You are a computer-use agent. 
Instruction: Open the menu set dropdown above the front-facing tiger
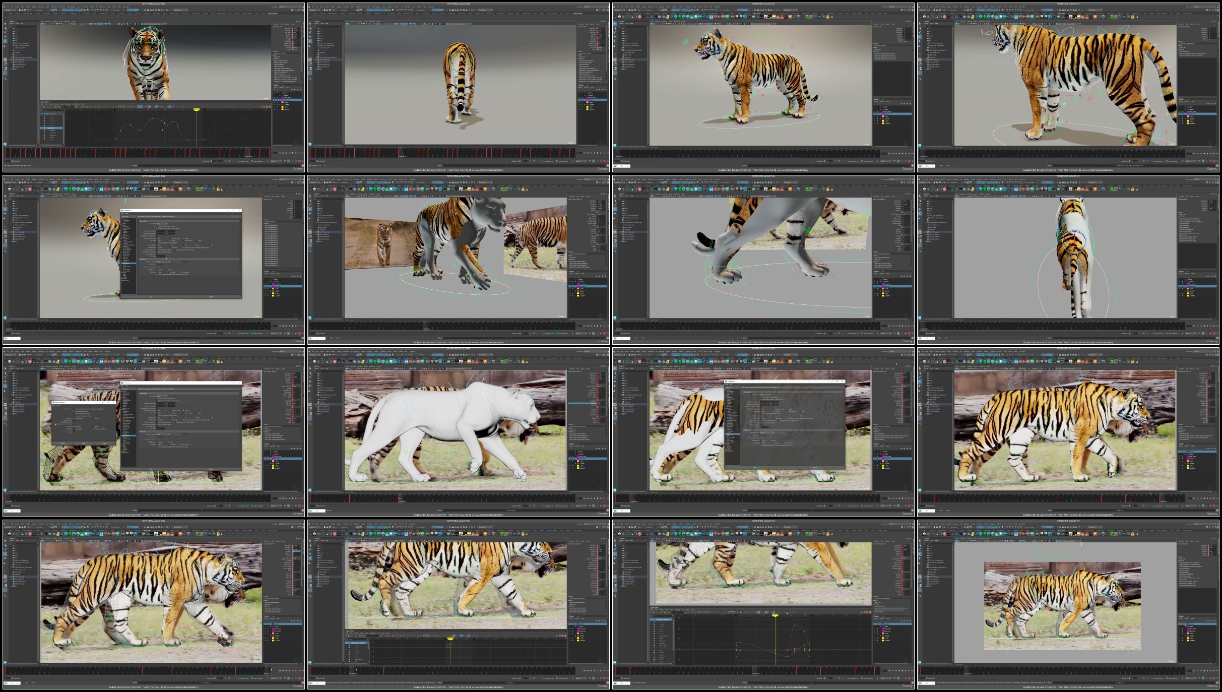point(9,10)
